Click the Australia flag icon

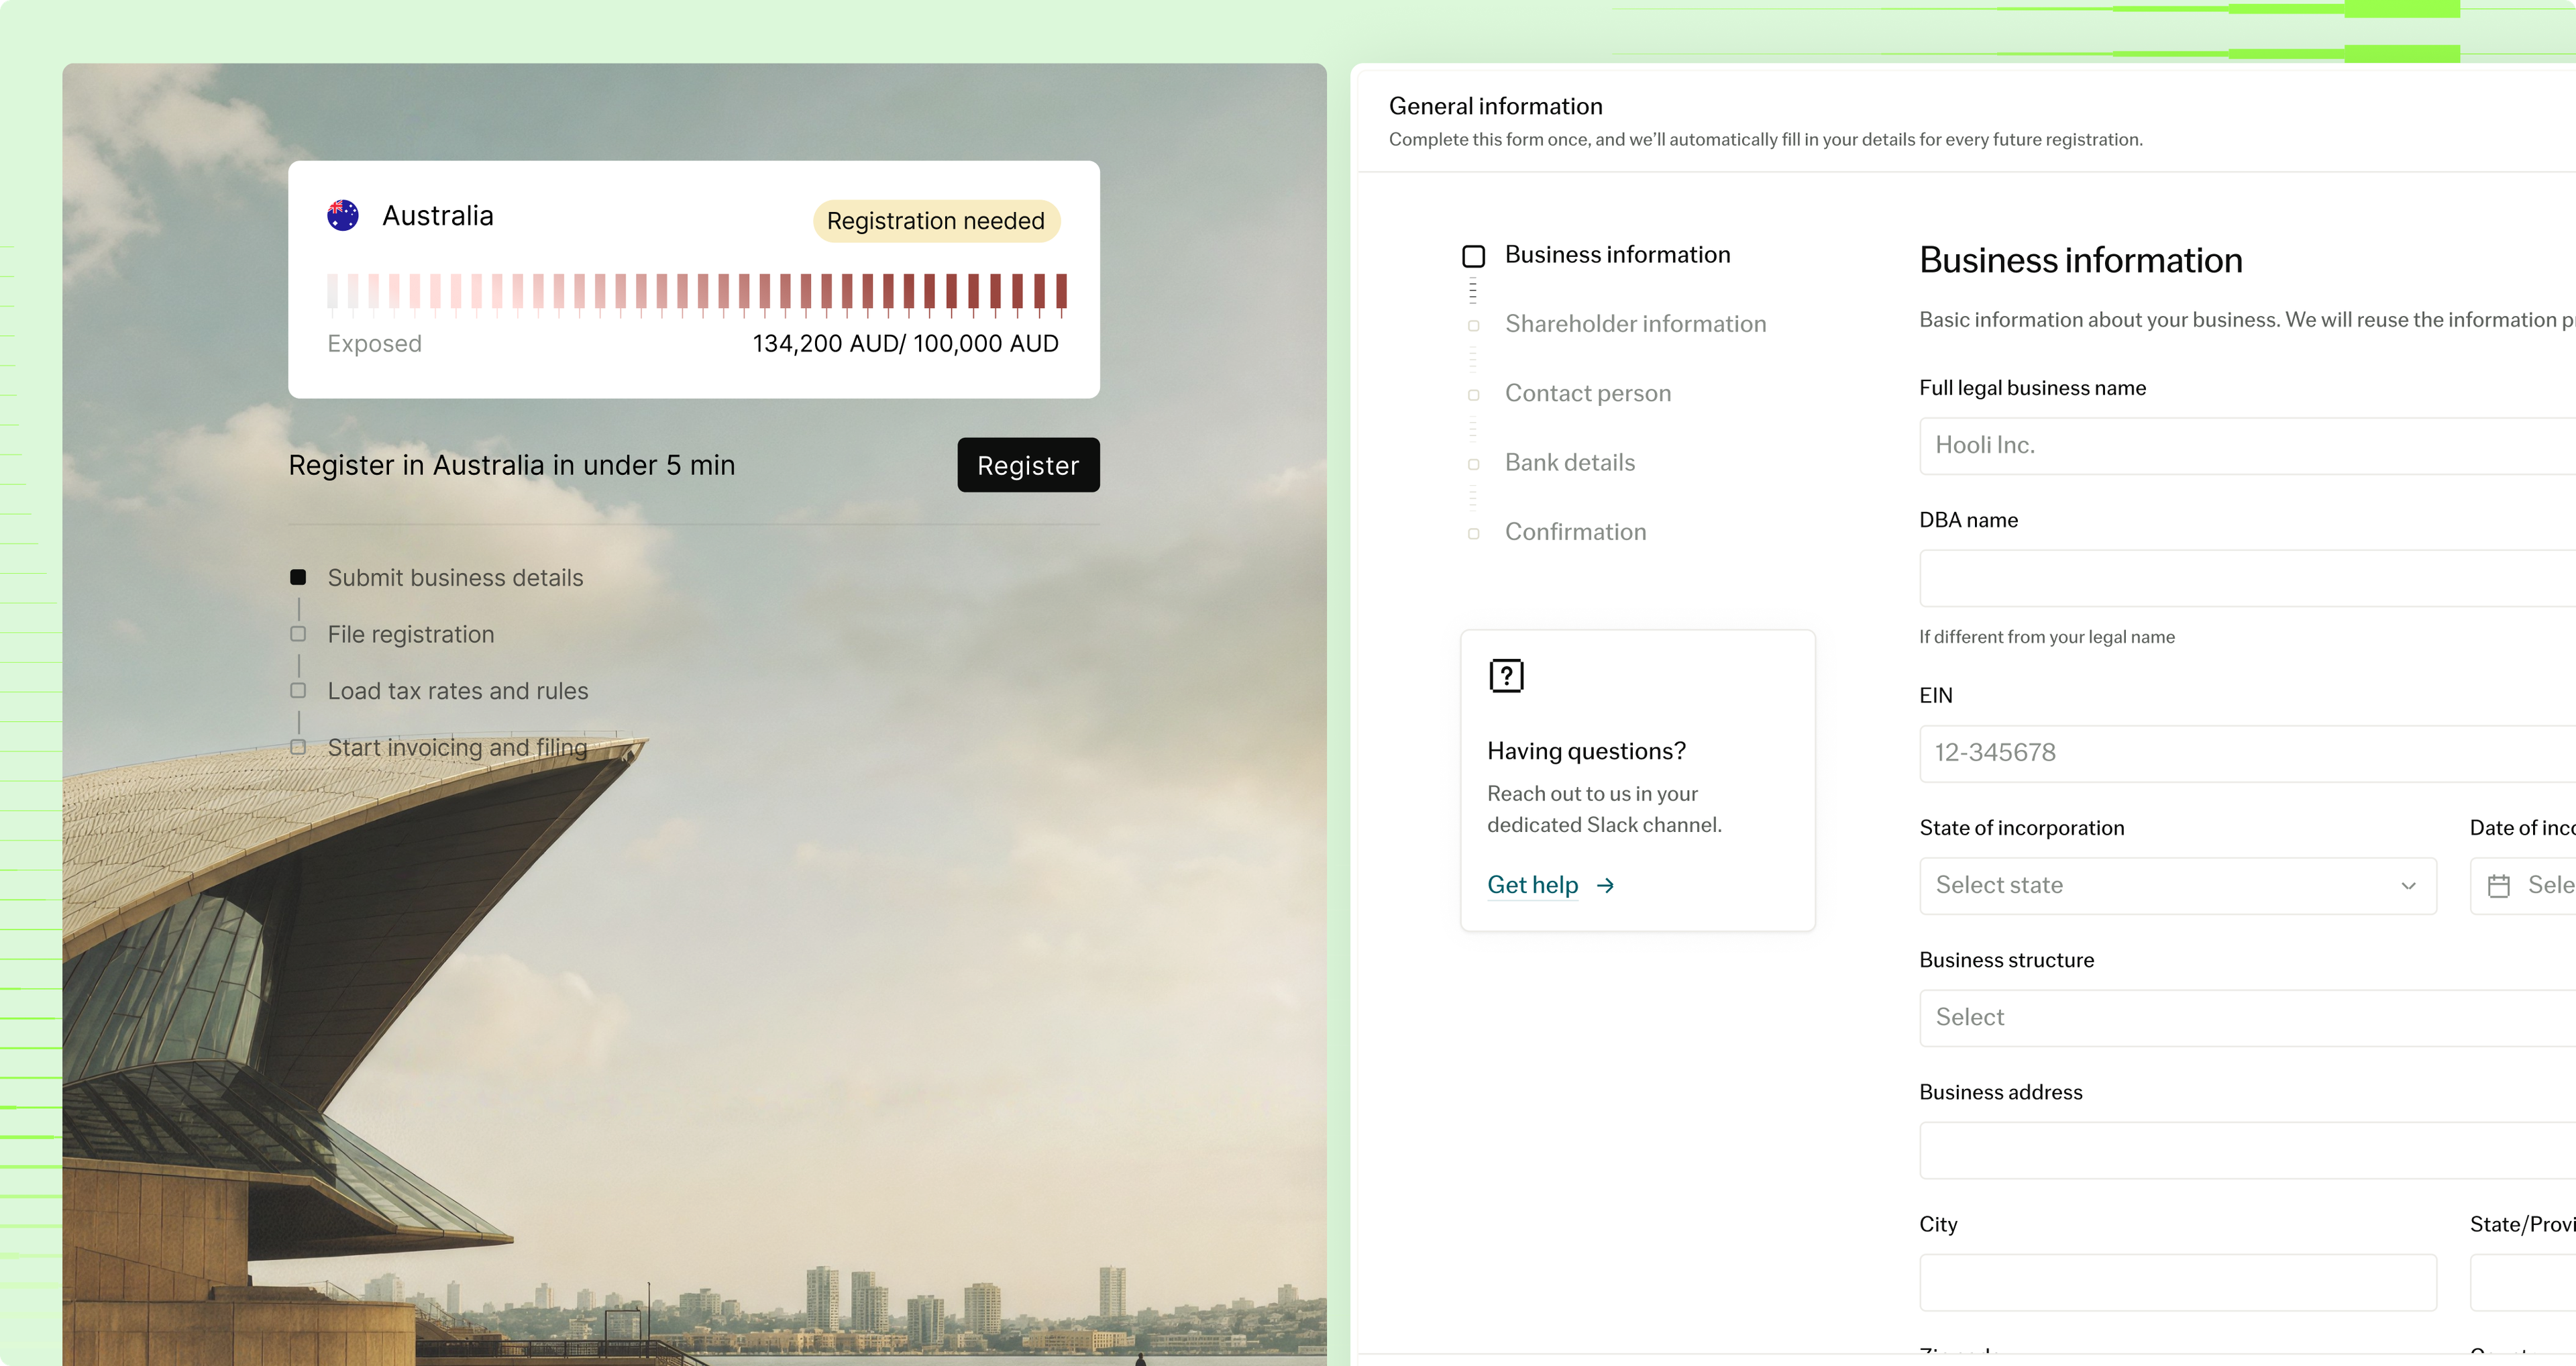click(x=343, y=216)
